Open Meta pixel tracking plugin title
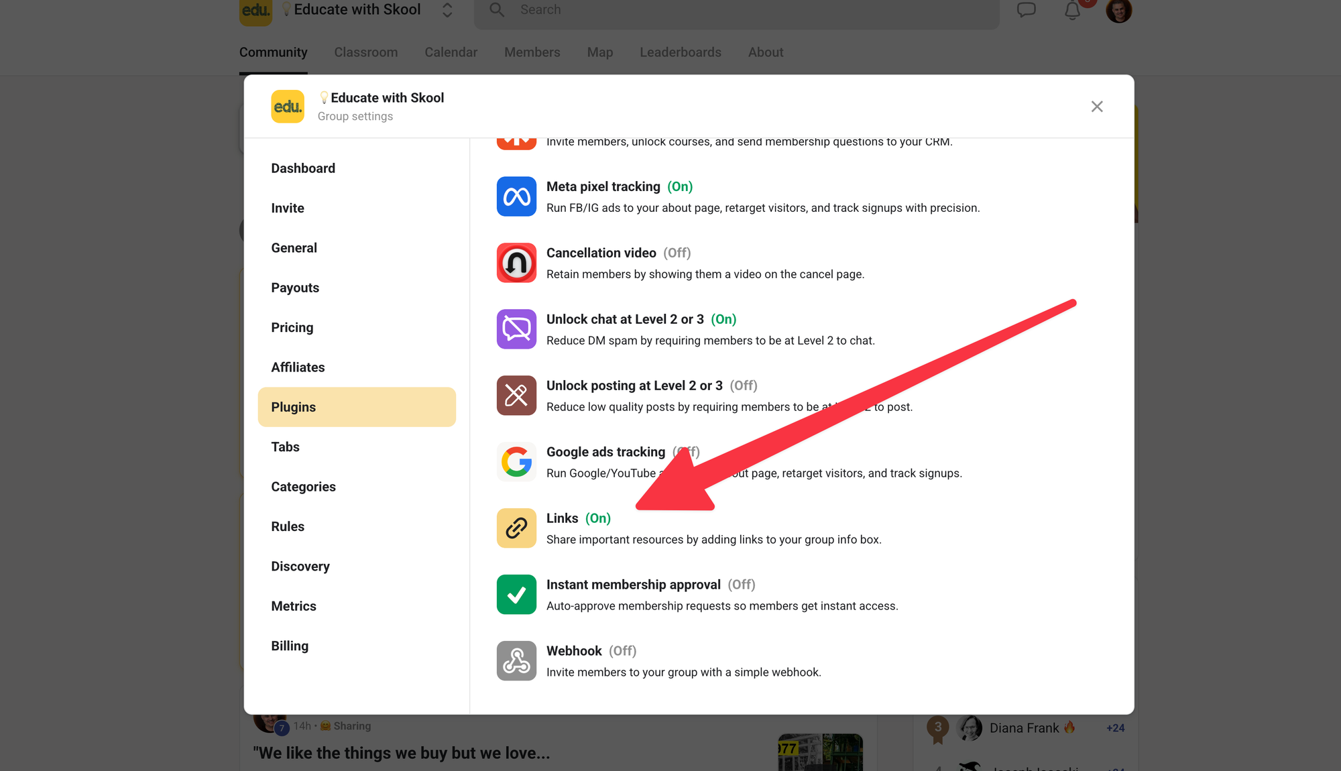The width and height of the screenshot is (1341, 771). click(x=603, y=186)
